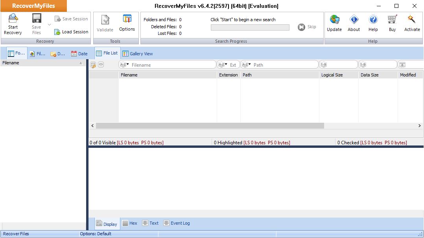Viewport: 424px width, 238px height.
Task: Click the file list horizontal scrollbar thumb
Action: click(210, 125)
